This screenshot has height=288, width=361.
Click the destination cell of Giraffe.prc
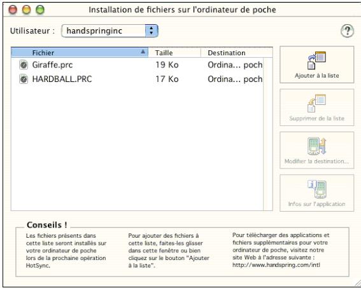click(235, 65)
